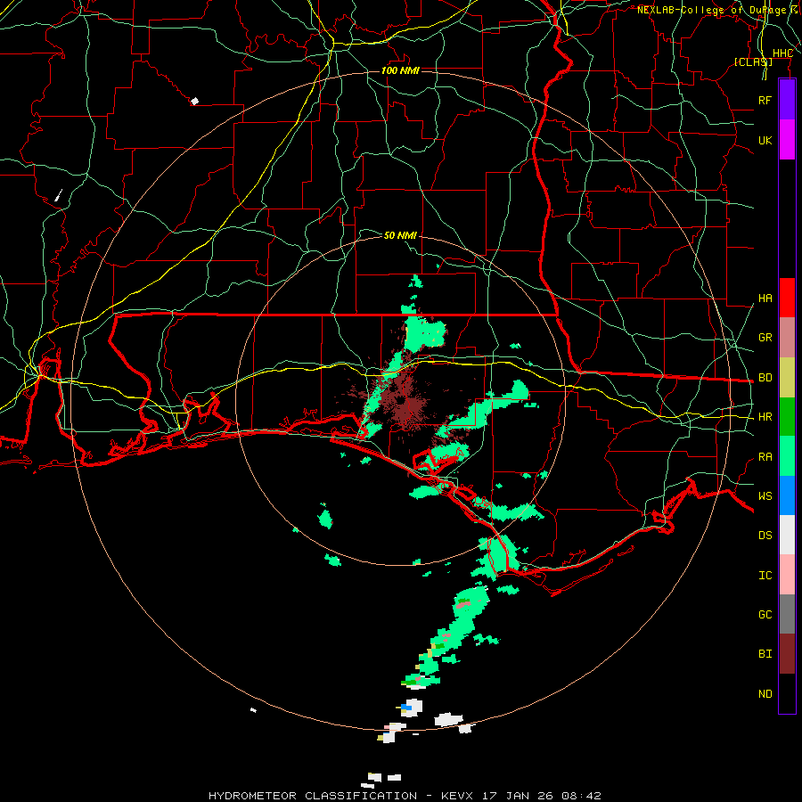Image resolution: width=802 pixels, height=802 pixels.
Task: Click the RF legend label
Action: point(765,100)
